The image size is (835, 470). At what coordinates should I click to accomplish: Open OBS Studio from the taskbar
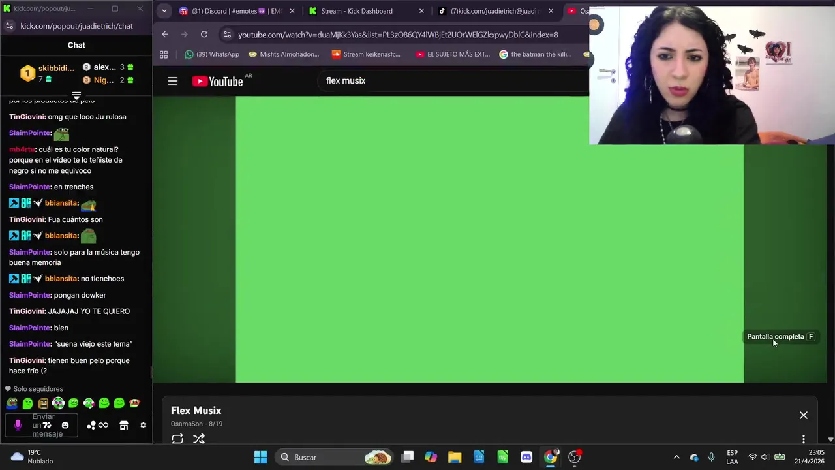(575, 457)
